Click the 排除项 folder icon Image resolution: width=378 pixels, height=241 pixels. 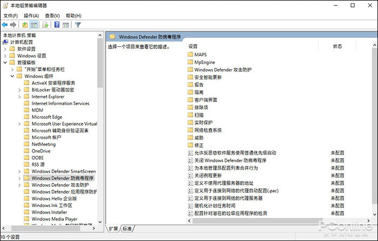tap(190, 107)
